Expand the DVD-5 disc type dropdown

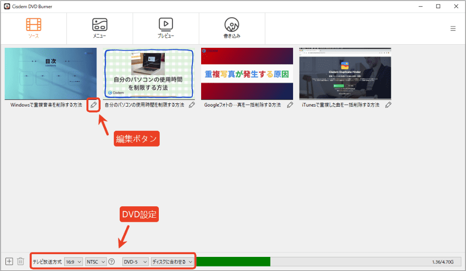point(135,262)
